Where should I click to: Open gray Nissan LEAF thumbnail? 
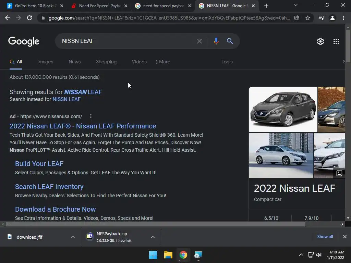pyautogui.click(x=283, y=110)
